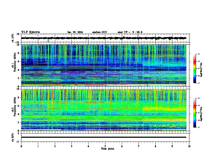Viewport: 213px width, 164px height.
Task: Click the "5" tick on ch.3(V) axis
Action: point(19,133)
